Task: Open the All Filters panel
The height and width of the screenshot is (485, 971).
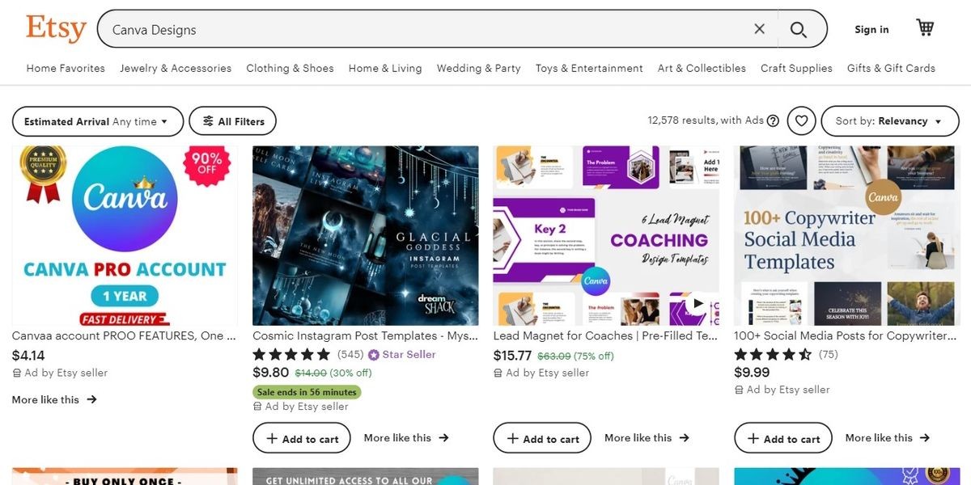Action: point(233,121)
